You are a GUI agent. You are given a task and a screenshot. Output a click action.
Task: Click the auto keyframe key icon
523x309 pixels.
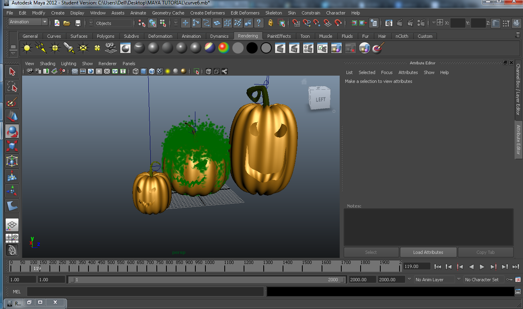tap(509, 280)
